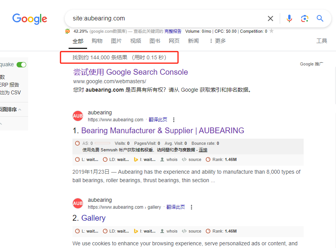Expand the L: wait... link metric
This screenshot has height=248, width=336.
coord(89,159)
